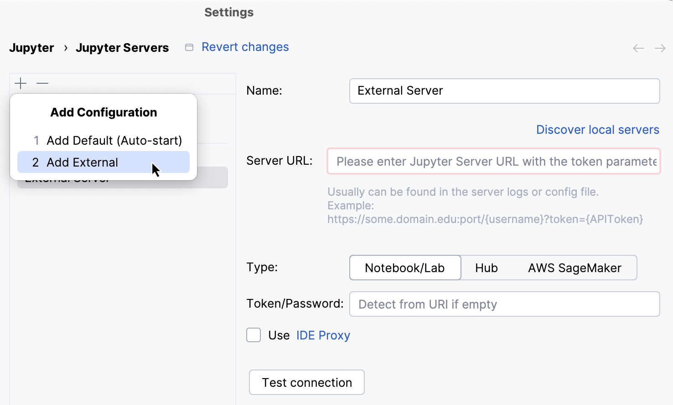The width and height of the screenshot is (673, 405).
Task: Open the Jupyter breadcrumb item
Action: click(x=31, y=47)
